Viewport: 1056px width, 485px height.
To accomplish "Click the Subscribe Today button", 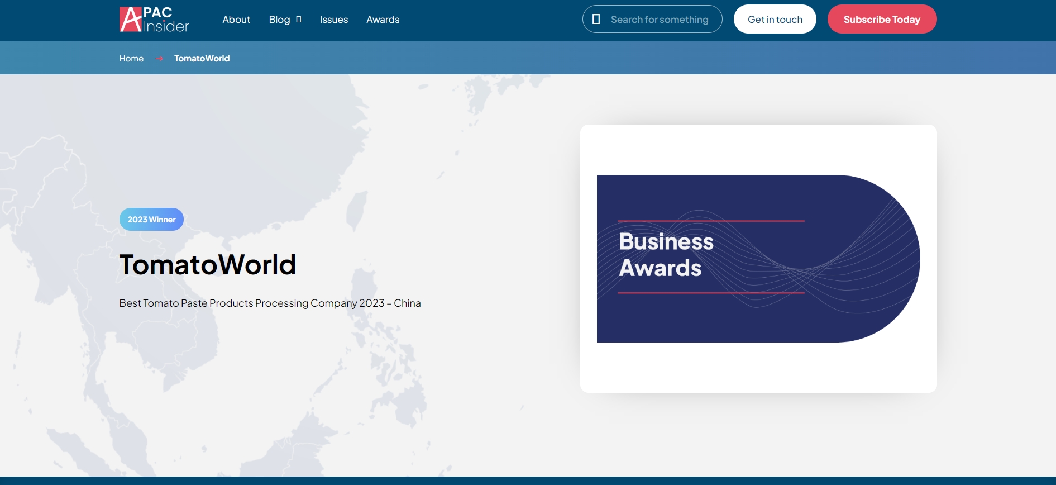I will pyautogui.click(x=882, y=19).
